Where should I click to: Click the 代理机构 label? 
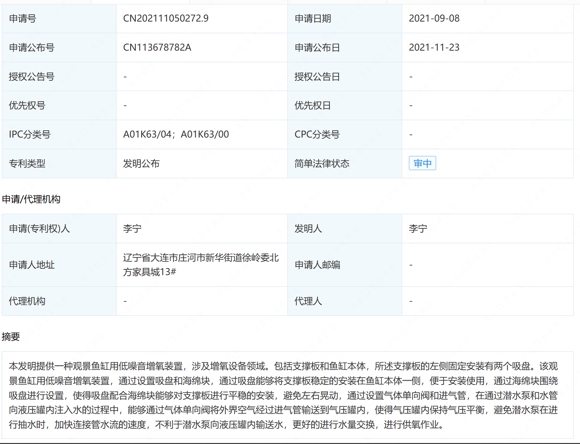coord(27,301)
